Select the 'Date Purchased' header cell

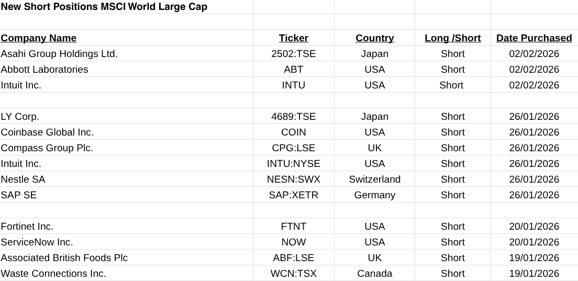pos(534,38)
